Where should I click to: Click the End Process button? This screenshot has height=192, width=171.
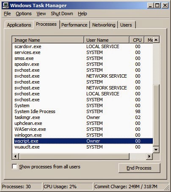tap(139, 168)
